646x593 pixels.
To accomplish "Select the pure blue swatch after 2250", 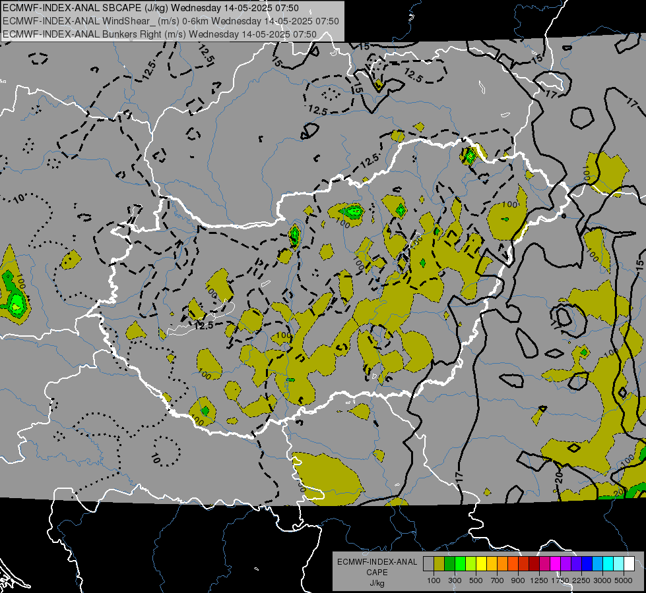I will pos(587,564).
